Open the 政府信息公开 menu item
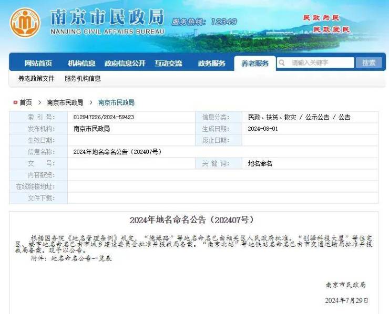This screenshot has height=314, width=389. pyautogui.click(x=125, y=64)
